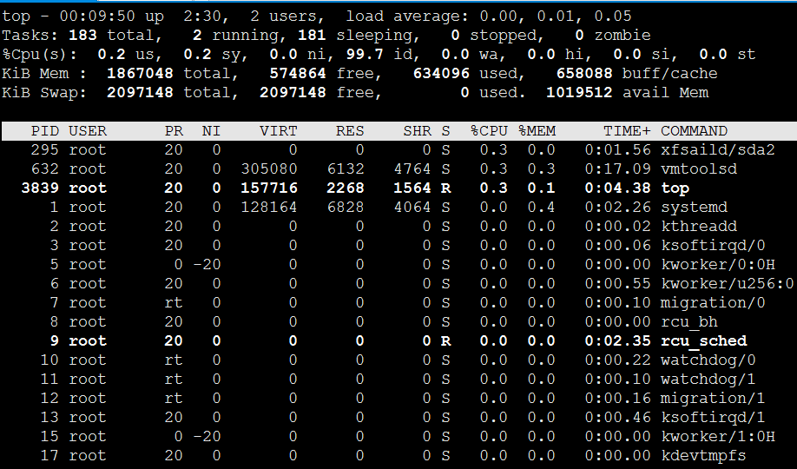Screen dimensions: 797x469
Task: Select the xfsaild/sda2 process
Action: click(718, 150)
